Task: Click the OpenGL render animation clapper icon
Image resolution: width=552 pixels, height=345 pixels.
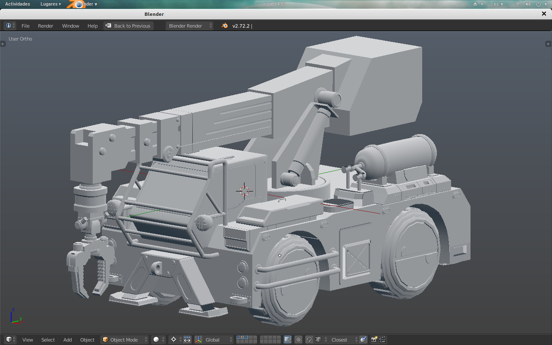Action: click(x=382, y=340)
